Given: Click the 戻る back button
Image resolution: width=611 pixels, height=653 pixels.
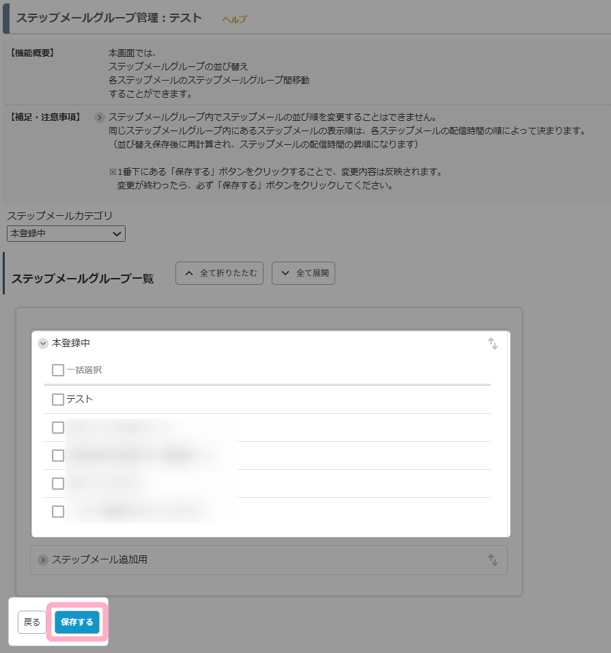Looking at the screenshot, I should tap(31, 622).
